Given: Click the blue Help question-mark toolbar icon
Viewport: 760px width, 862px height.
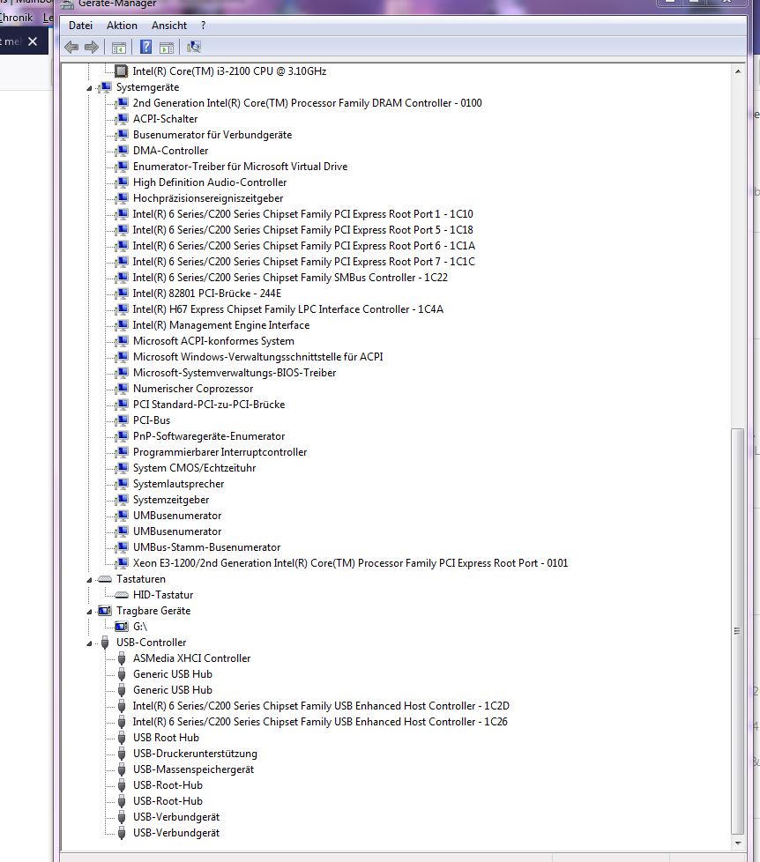Looking at the screenshot, I should (145, 48).
